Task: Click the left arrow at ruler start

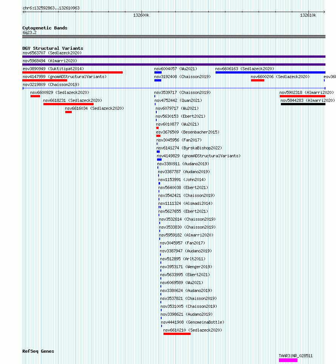Action: (x=24, y=12)
